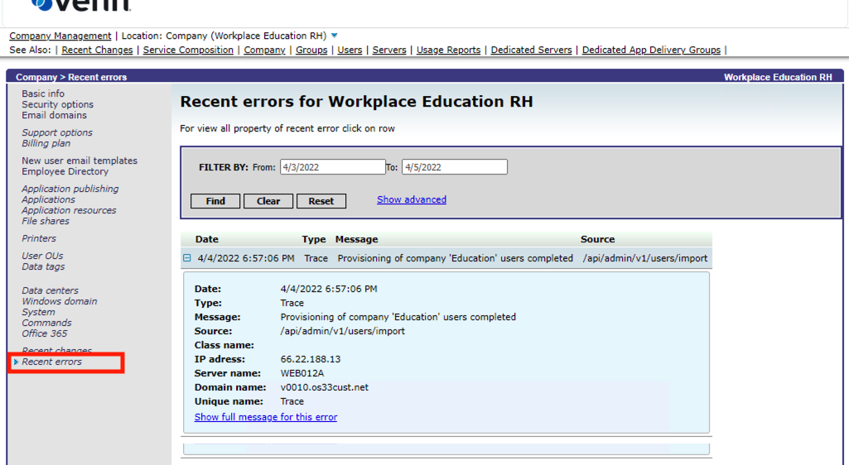This screenshot has height=465, width=849.
Task: Open User OUs in sidebar
Action: click(42, 256)
